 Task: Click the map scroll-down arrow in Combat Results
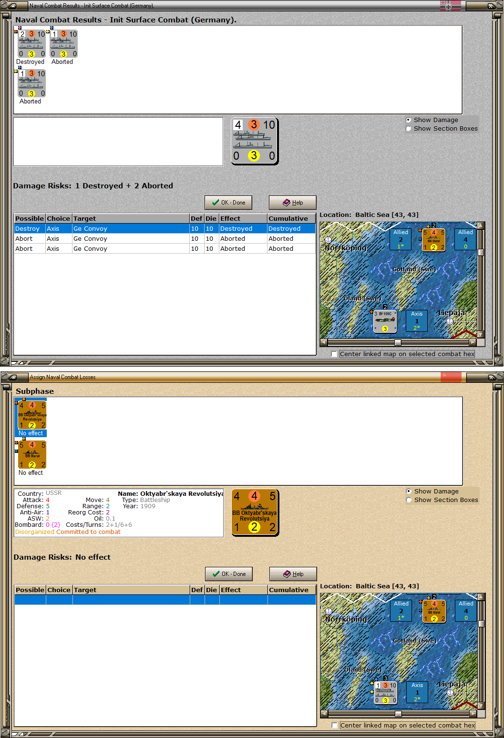[x=481, y=335]
